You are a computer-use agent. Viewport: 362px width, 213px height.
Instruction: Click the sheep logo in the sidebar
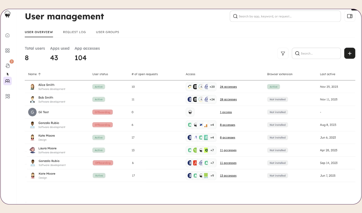click(x=7, y=14)
